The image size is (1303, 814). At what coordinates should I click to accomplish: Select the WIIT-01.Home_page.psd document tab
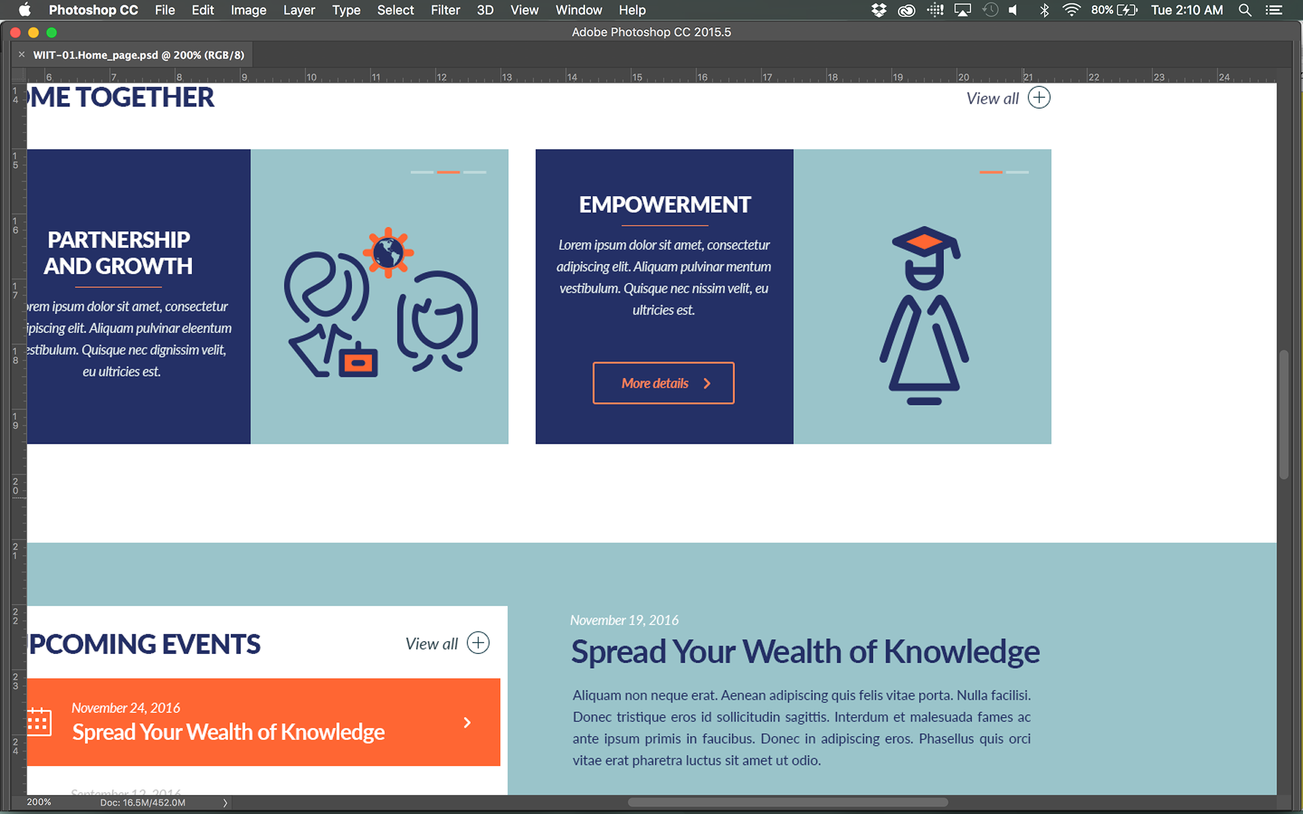tap(138, 55)
